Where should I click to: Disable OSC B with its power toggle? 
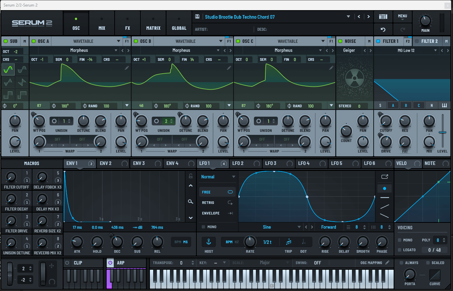(x=135, y=41)
